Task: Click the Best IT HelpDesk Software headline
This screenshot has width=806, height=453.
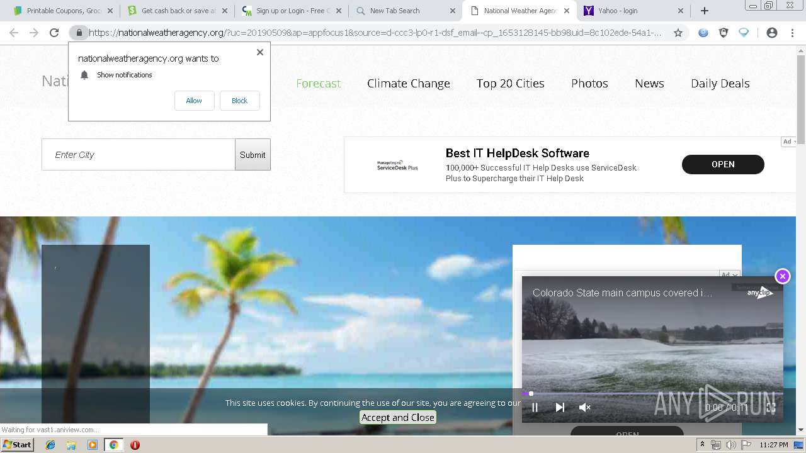Action: pyautogui.click(x=518, y=154)
